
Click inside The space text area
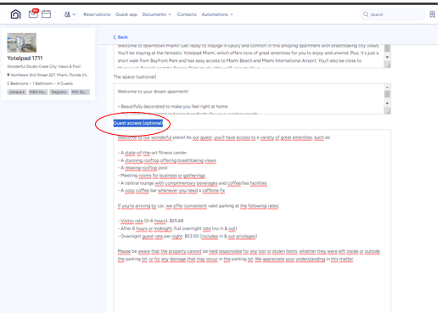point(249,99)
